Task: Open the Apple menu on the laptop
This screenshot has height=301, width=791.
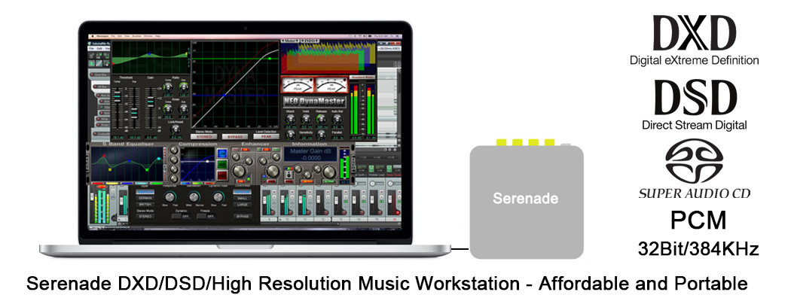Action: [93, 36]
